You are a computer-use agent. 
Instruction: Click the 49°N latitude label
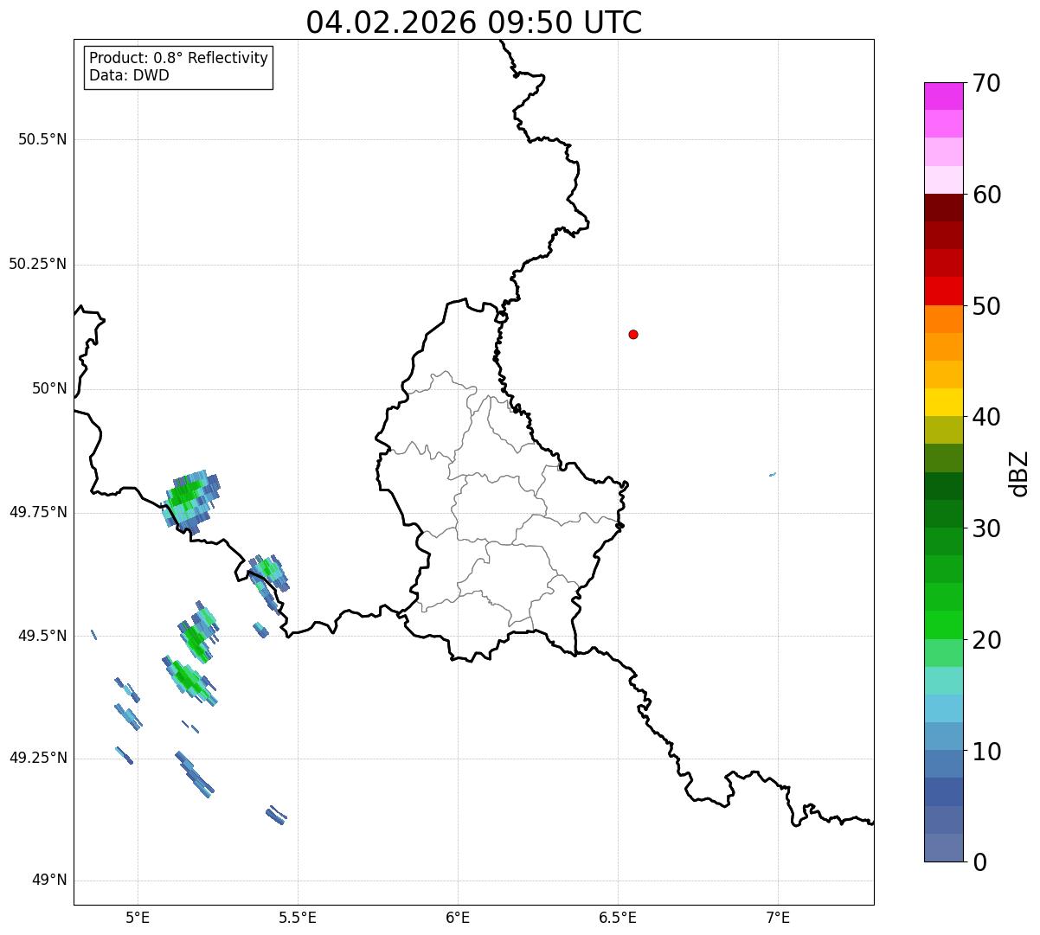coord(49,881)
